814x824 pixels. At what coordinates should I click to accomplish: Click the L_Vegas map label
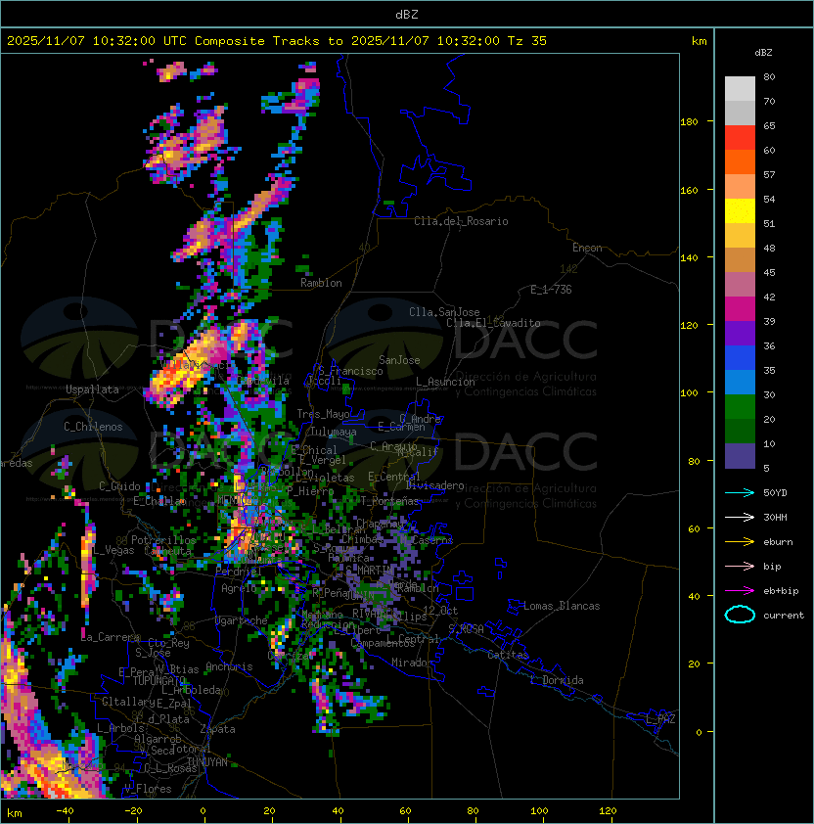click(113, 550)
